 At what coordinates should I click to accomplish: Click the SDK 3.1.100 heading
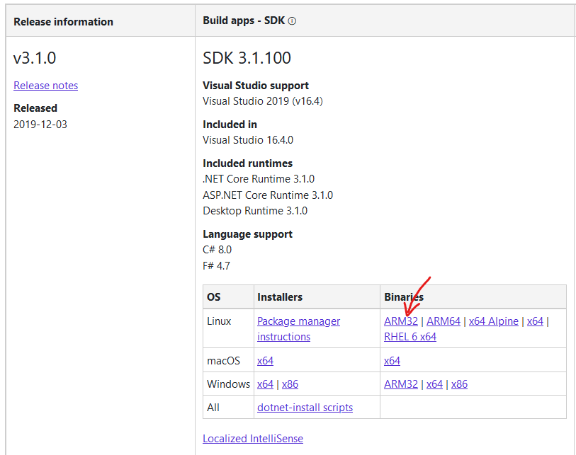tap(247, 58)
